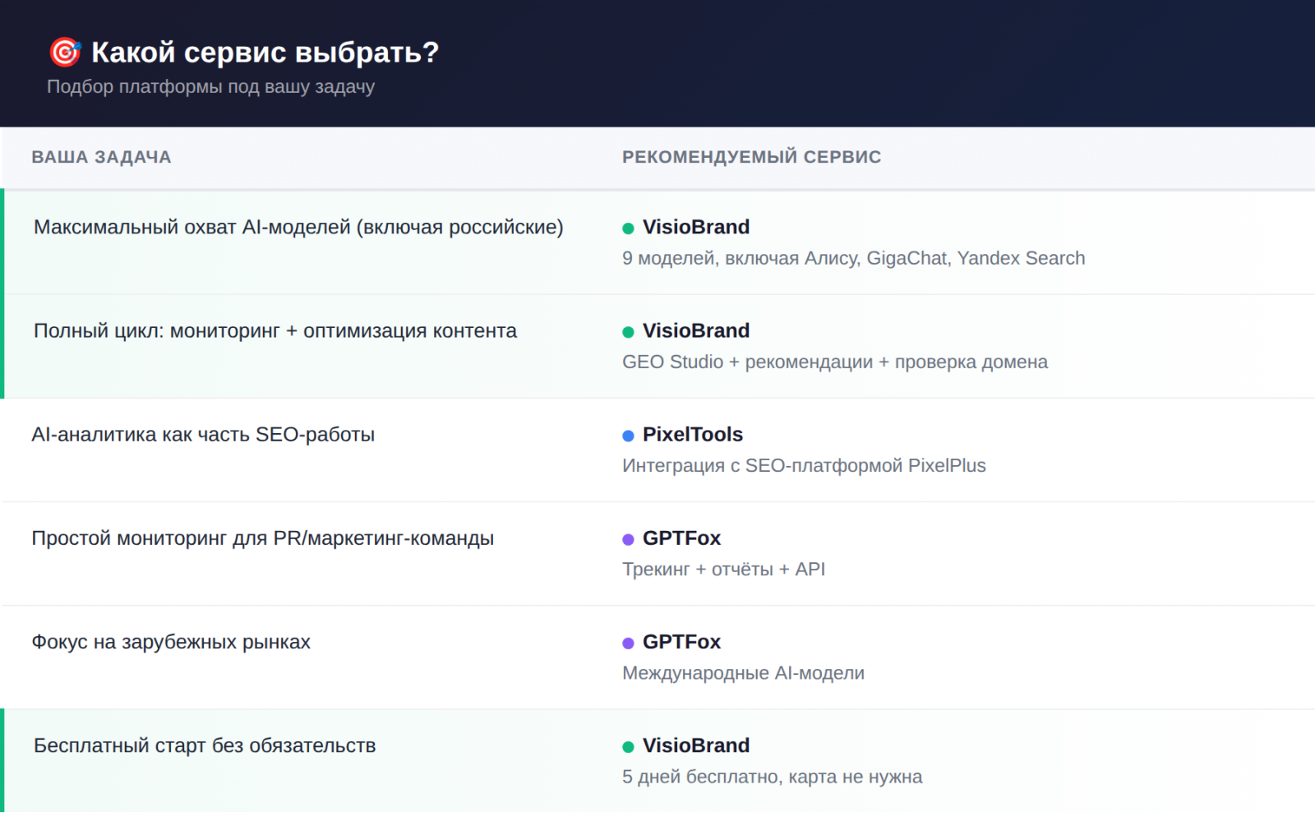Click the target emoji in the heading
Viewport: 1315px width, 826px height.
65,52
